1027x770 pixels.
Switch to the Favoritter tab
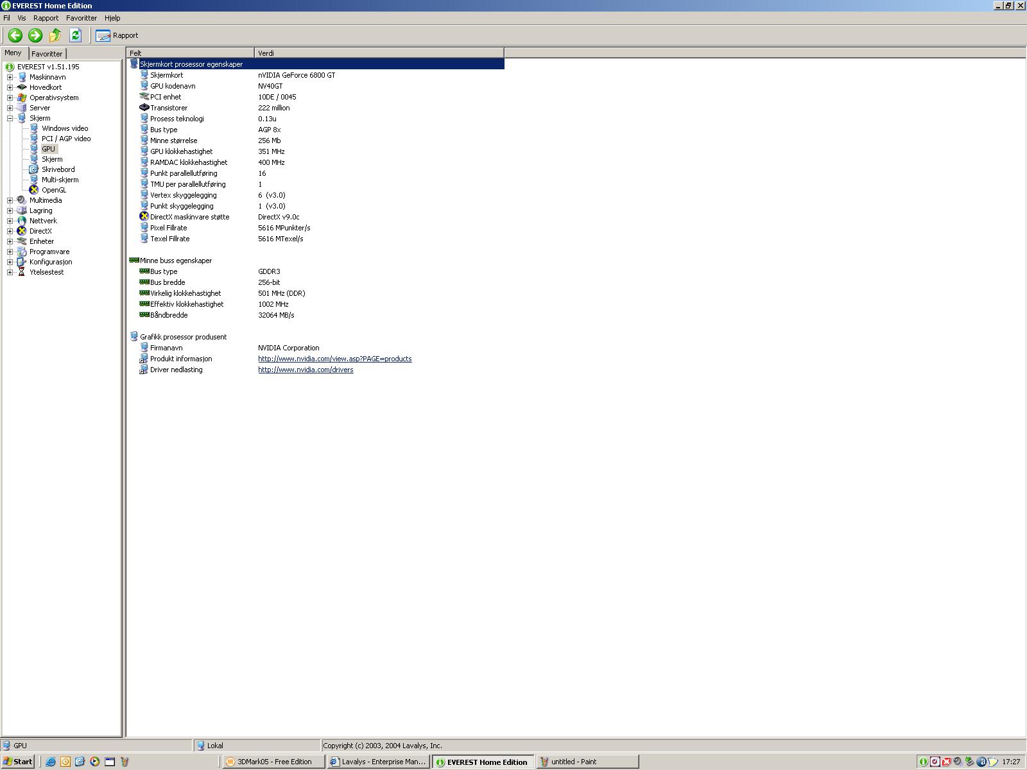47,54
